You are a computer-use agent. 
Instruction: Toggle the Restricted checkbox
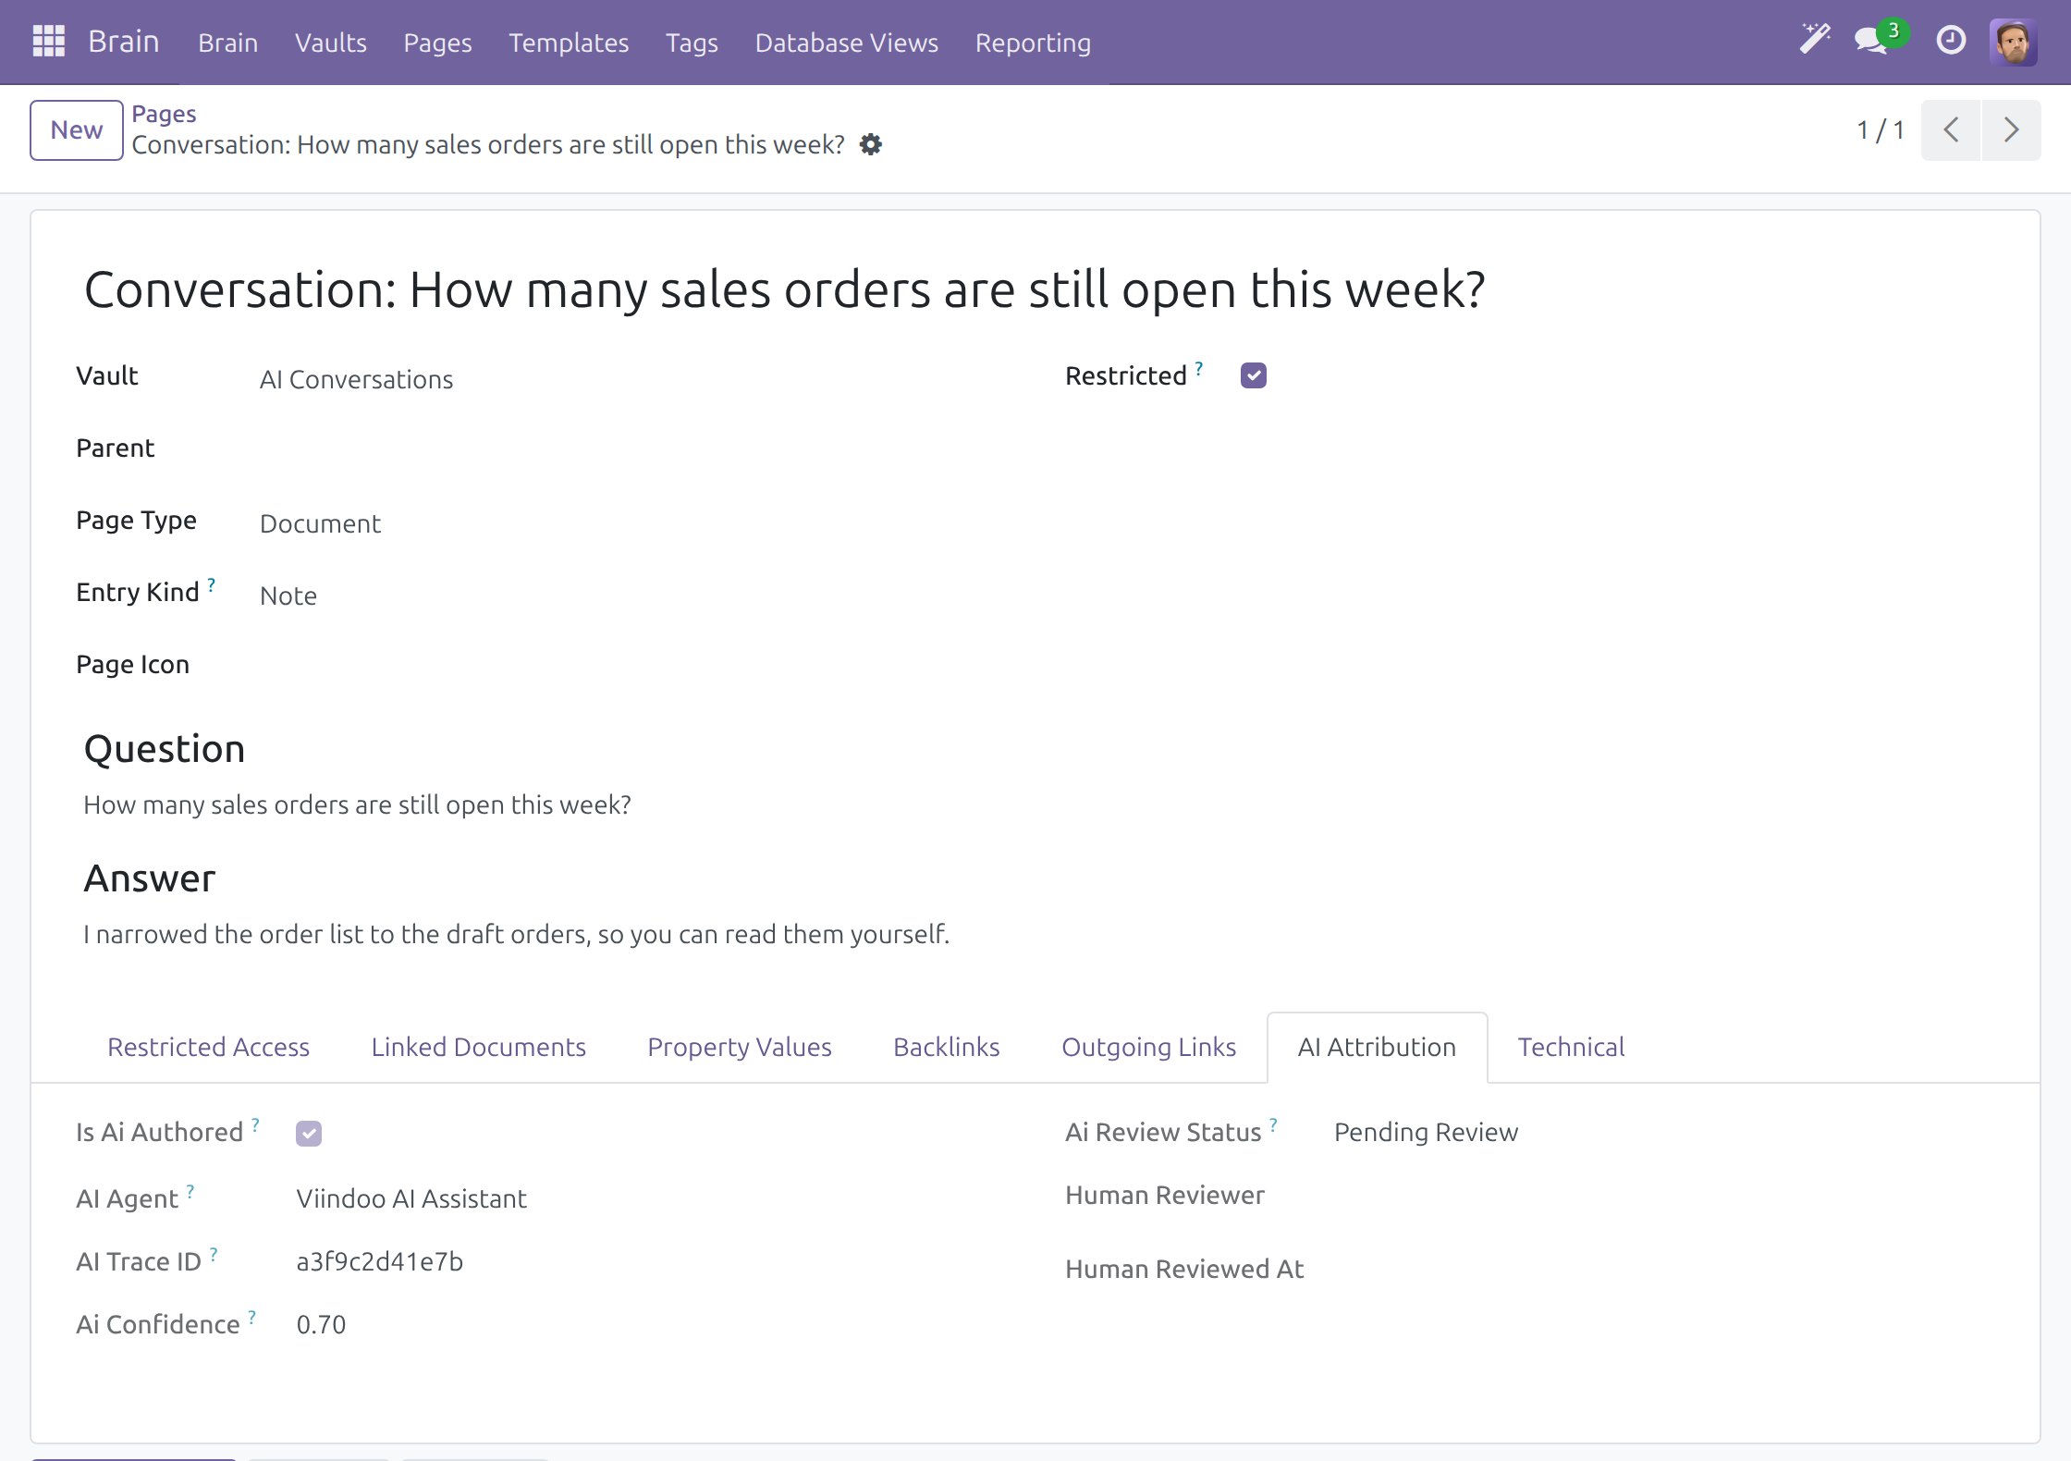(1254, 375)
